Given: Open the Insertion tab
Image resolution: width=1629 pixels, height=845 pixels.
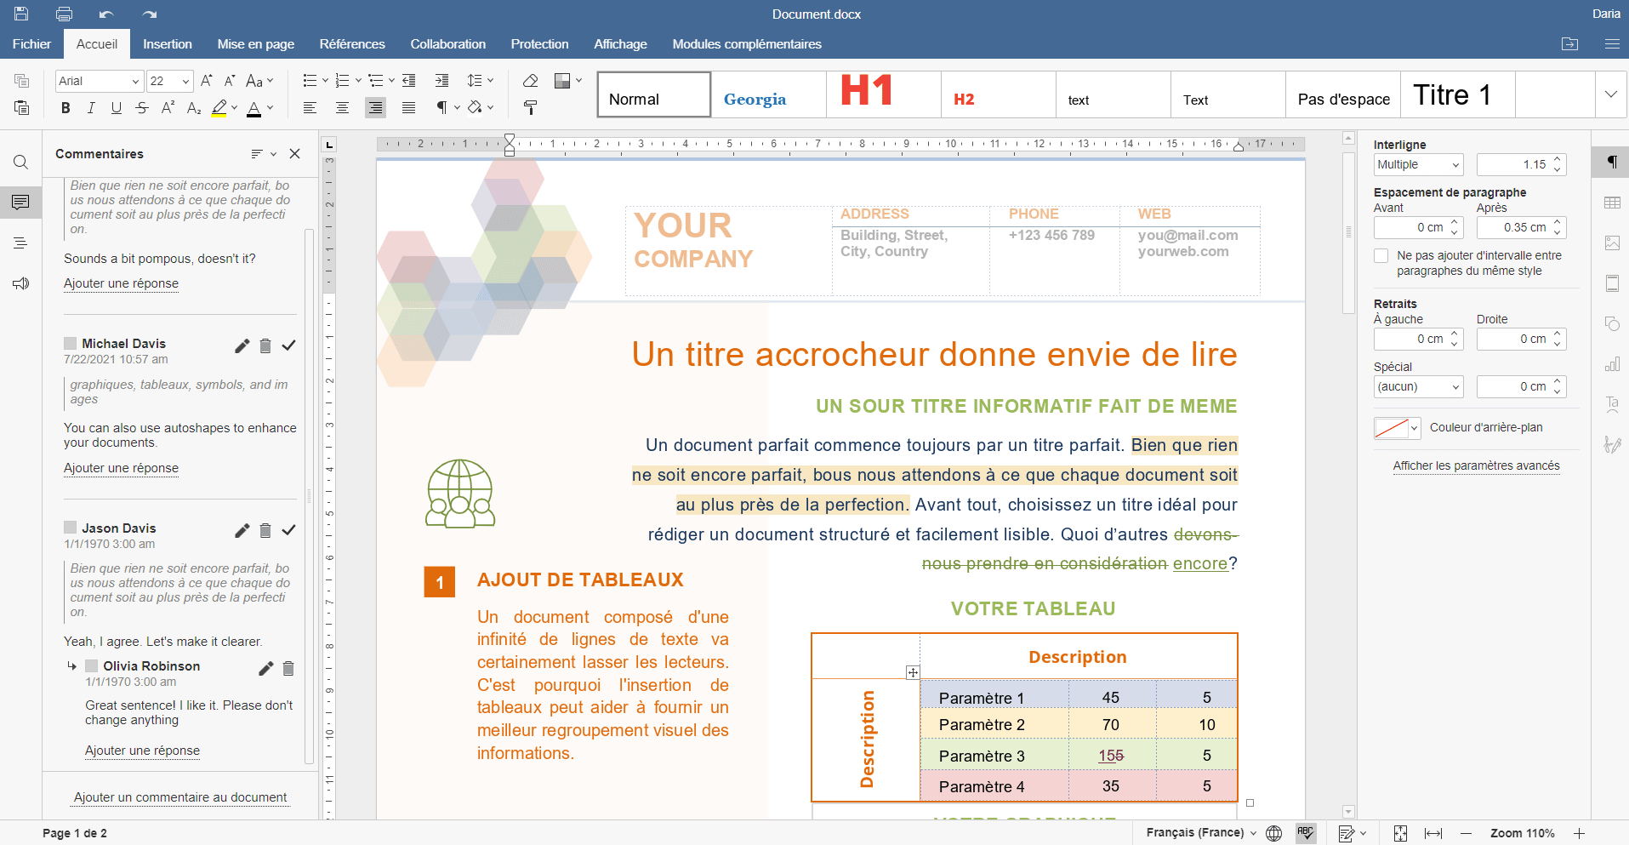Looking at the screenshot, I should click(x=167, y=44).
